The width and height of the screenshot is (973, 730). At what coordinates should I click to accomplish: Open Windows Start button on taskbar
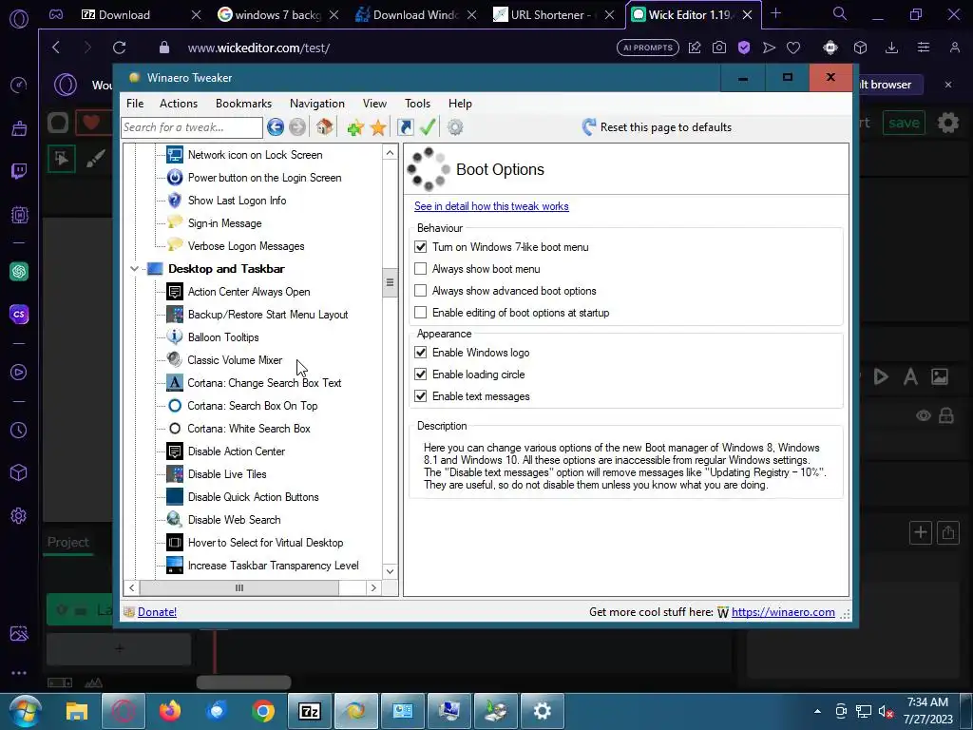(x=25, y=711)
